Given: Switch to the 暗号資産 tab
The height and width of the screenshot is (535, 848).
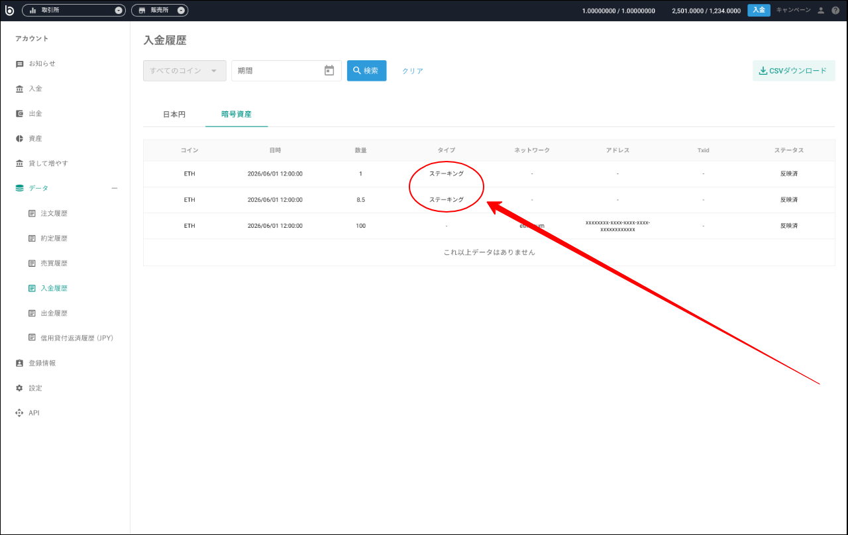Looking at the screenshot, I should click(x=237, y=115).
